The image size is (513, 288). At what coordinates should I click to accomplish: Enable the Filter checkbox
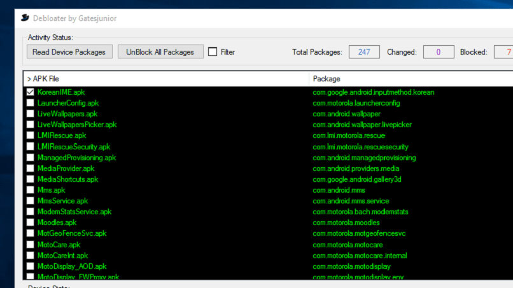pos(213,51)
